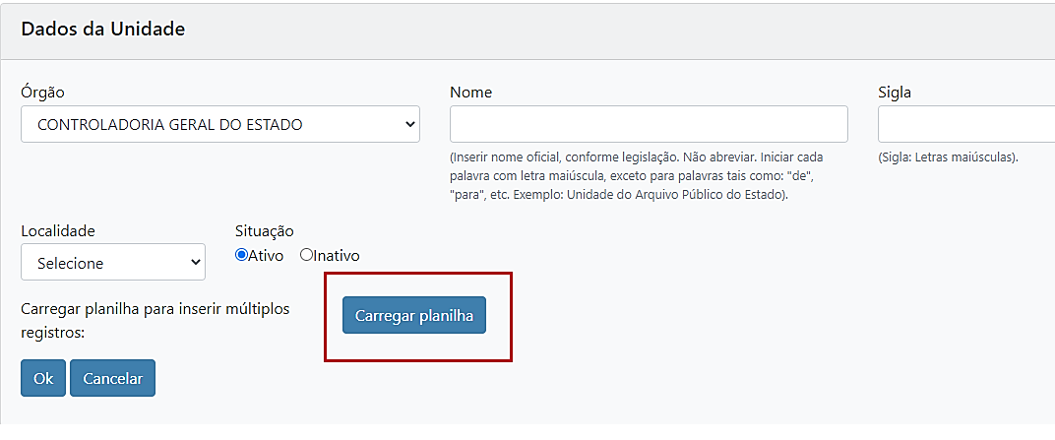This screenshot has width=1055, height=440.
Task: Click the "Dados da Unidade" panel header
Action: (102, 29)
